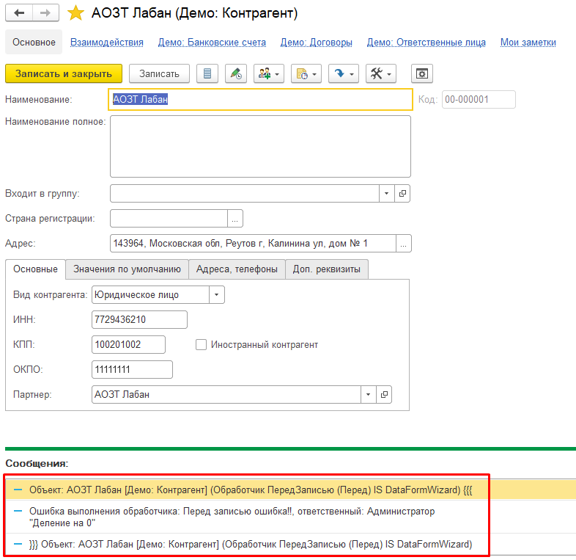Switch to Значения по умолчанию tab
This screenshot has height=560, width=576.
[127, 269]
